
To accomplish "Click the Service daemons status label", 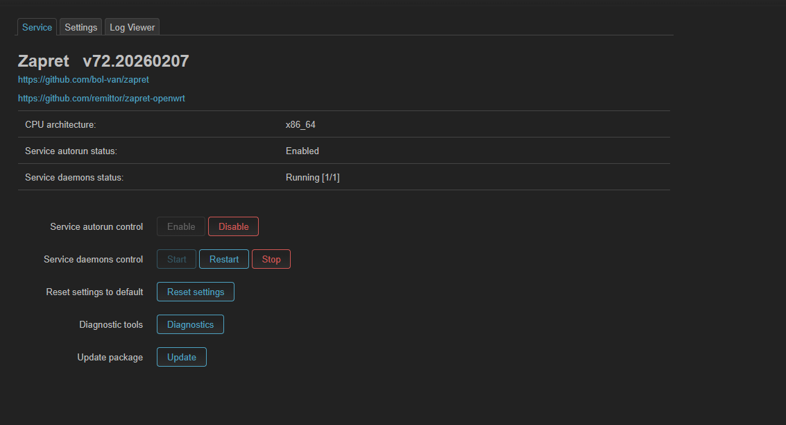I will coord(74,177).
